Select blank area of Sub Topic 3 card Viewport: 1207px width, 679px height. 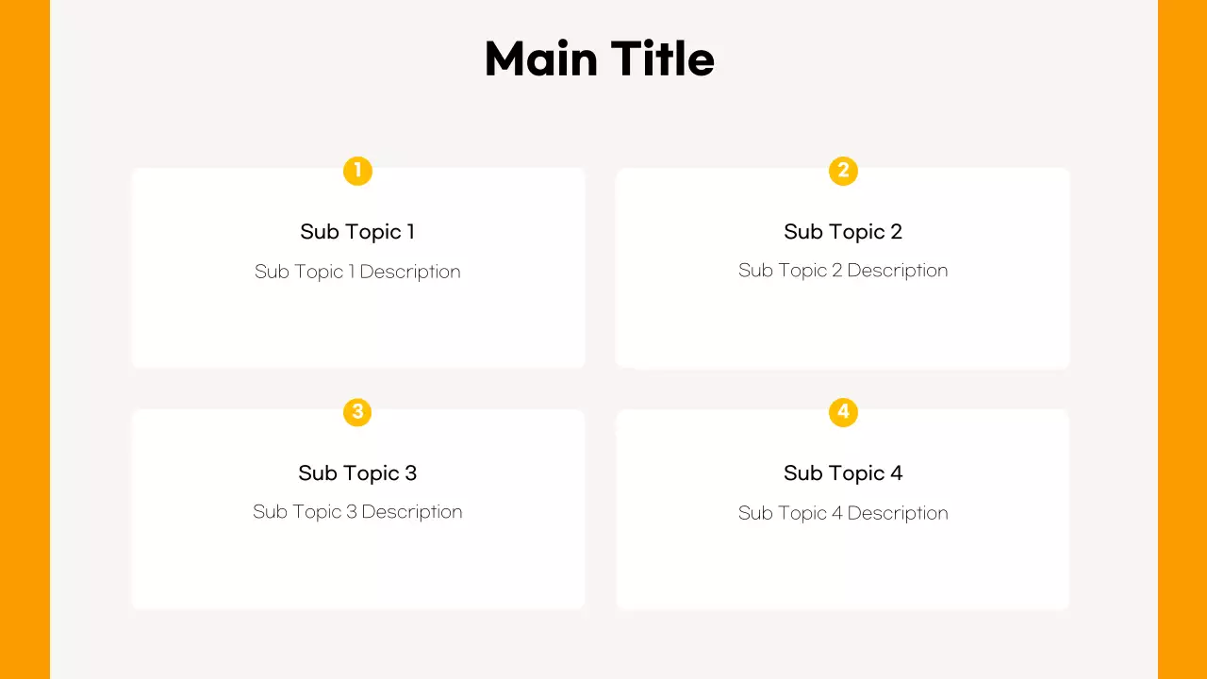[x=357, y=566]
